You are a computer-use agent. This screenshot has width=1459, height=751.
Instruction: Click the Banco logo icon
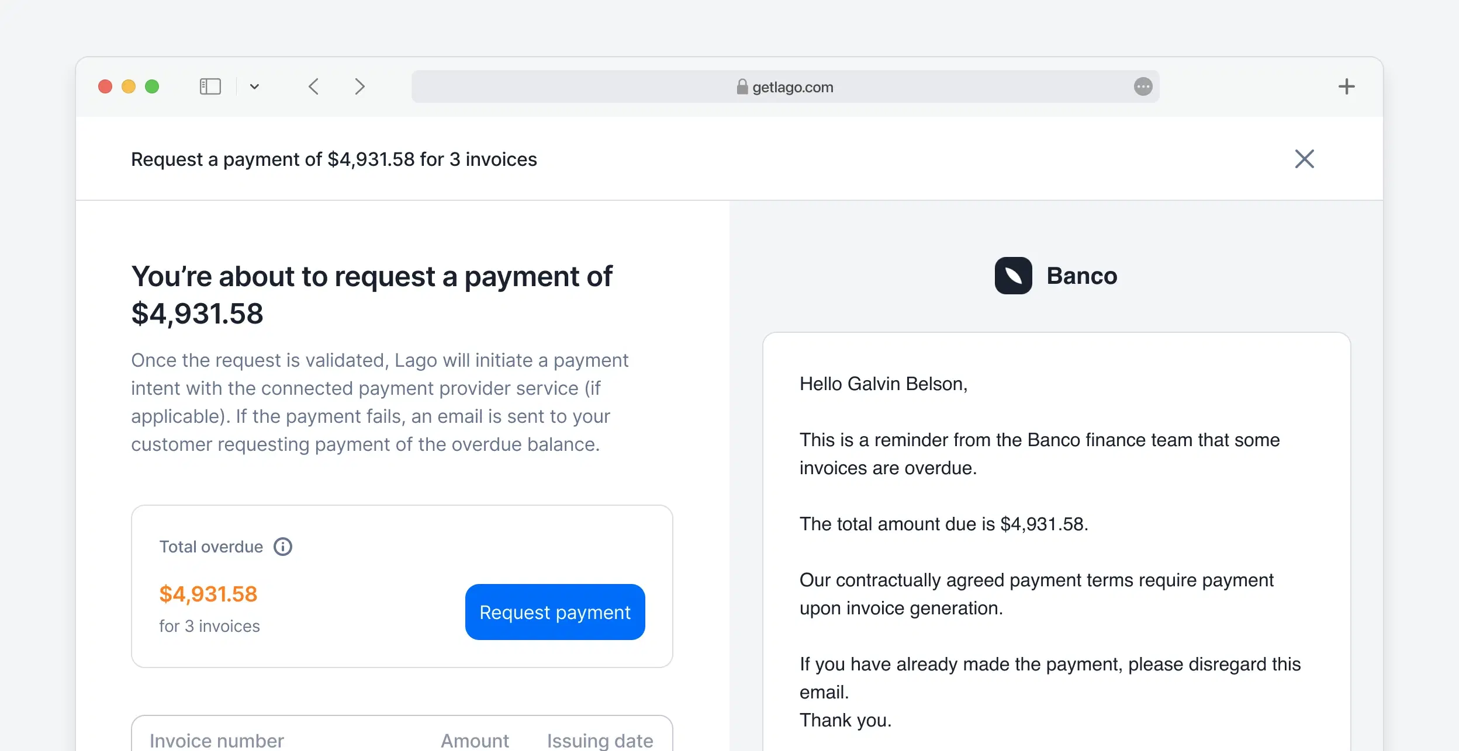[1013, 276]
